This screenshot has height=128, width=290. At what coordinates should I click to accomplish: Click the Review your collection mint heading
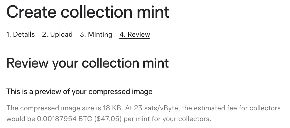87,63
